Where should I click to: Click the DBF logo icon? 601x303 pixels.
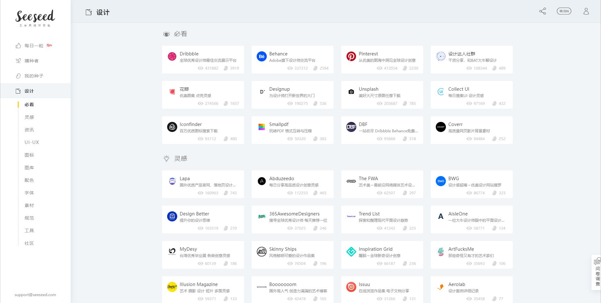pos(351,127)
